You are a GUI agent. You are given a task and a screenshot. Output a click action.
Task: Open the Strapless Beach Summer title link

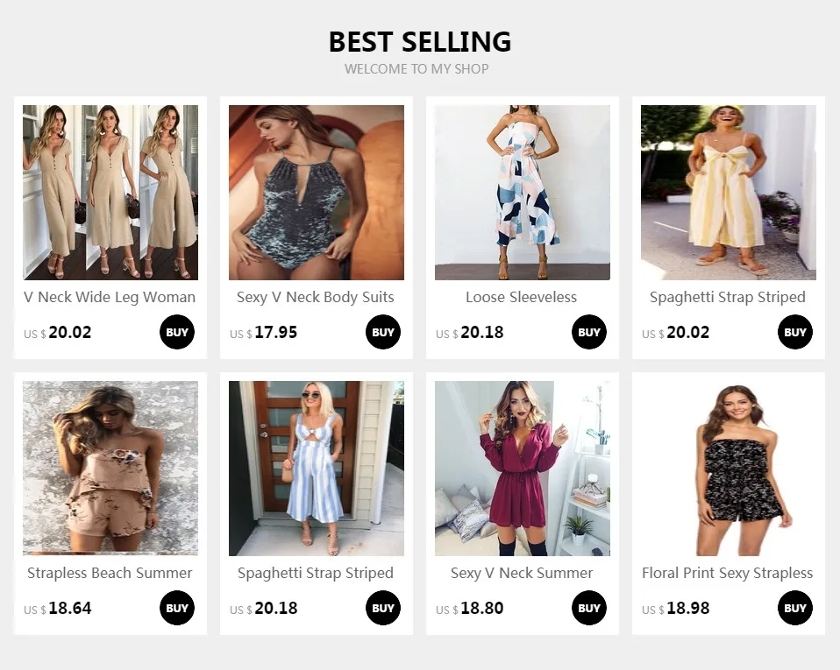(x=110, y=573)
